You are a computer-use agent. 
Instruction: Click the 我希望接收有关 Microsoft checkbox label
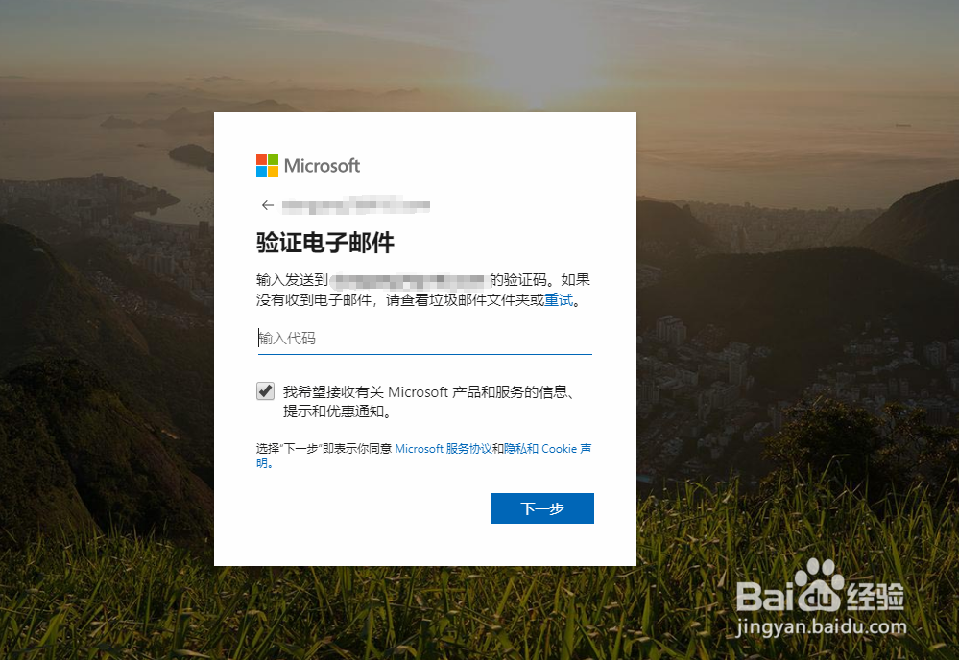click(x=429, y=402)
